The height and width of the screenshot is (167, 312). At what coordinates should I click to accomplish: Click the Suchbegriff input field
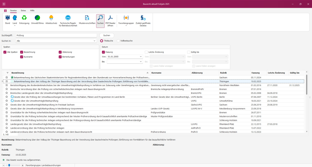[56, 36]
